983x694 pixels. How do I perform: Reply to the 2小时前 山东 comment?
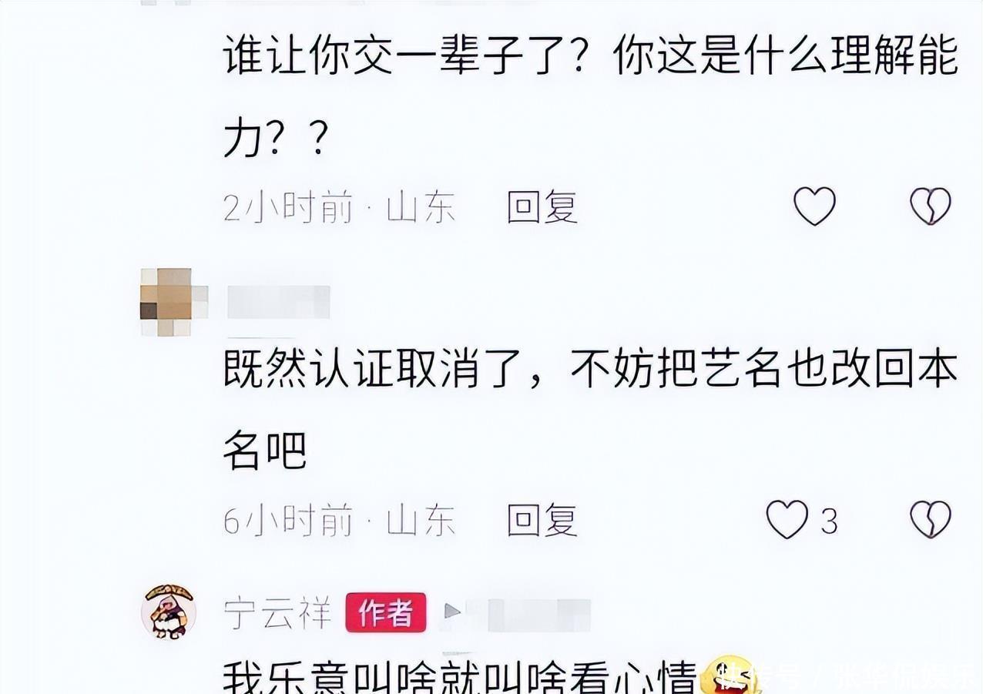pyautogui.click(x=542, y=207)
